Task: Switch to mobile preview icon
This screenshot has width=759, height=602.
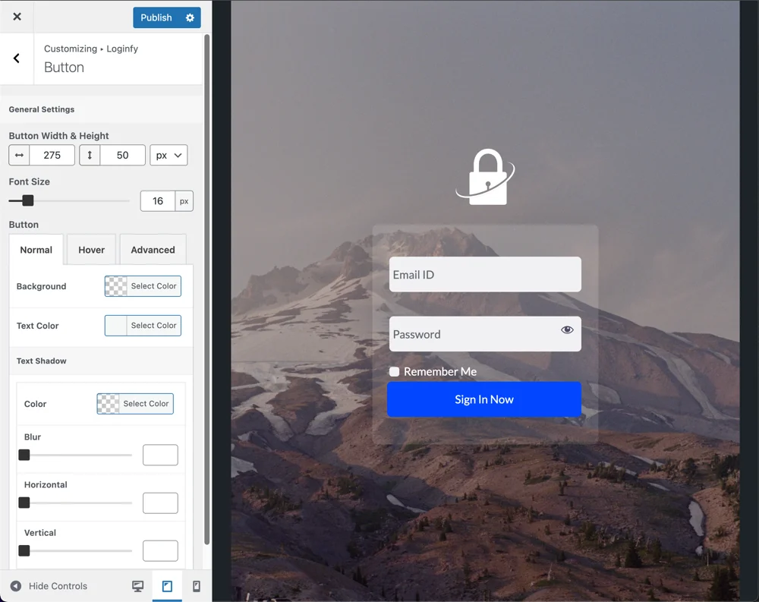Action: (196, 586)
